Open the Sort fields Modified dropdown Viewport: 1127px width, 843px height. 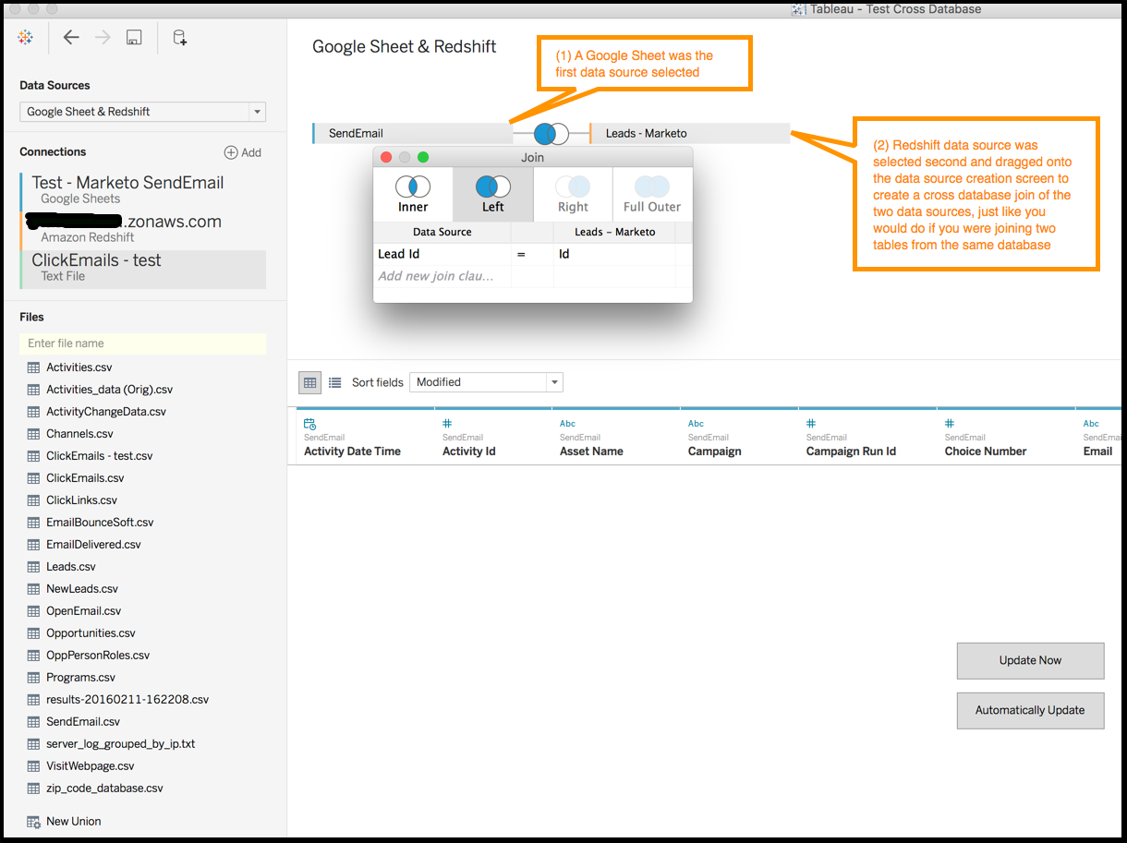(553, 382)
